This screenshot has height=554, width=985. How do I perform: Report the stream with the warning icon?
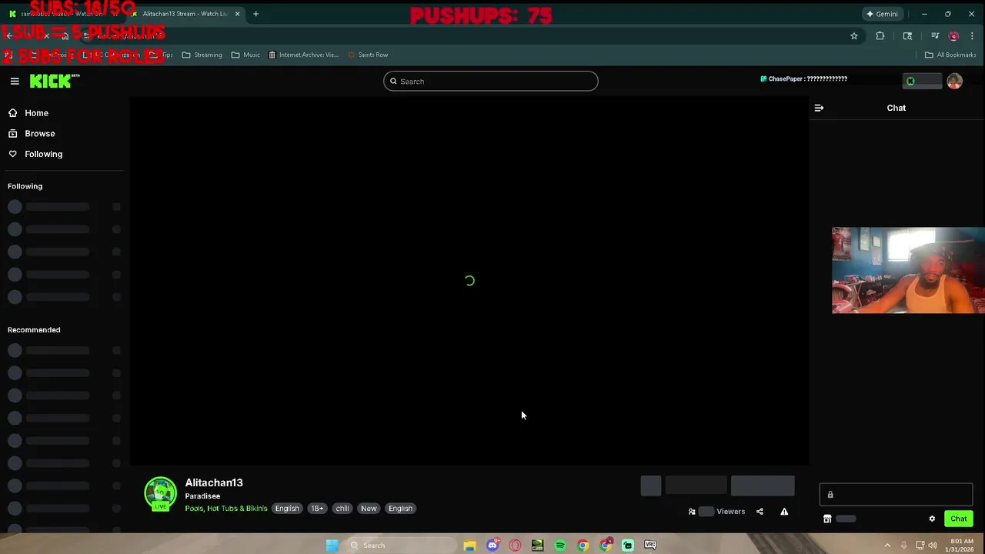click(x=784, y=512)
